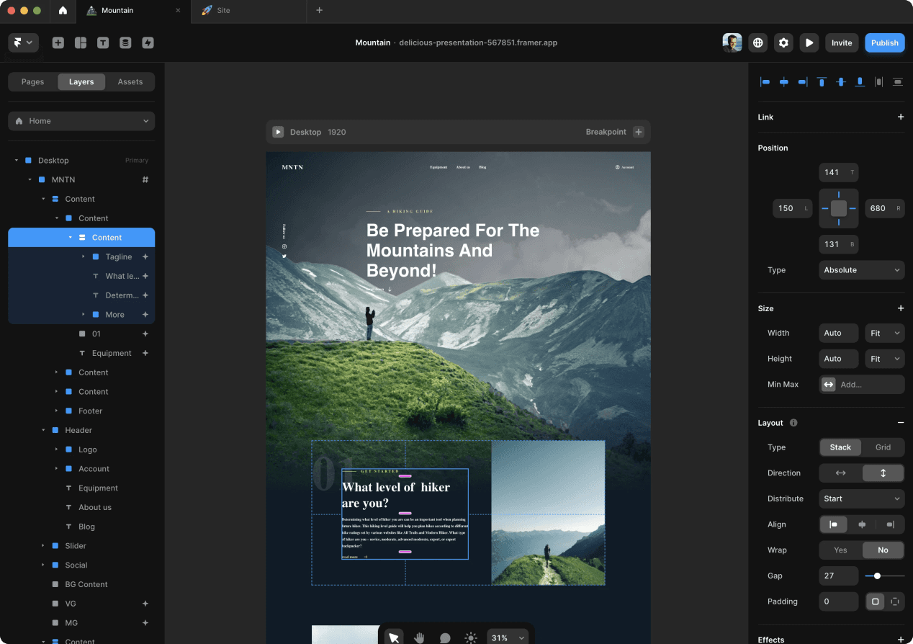
Task: Set Wrap to Yes
Action: tap(840, 550)
